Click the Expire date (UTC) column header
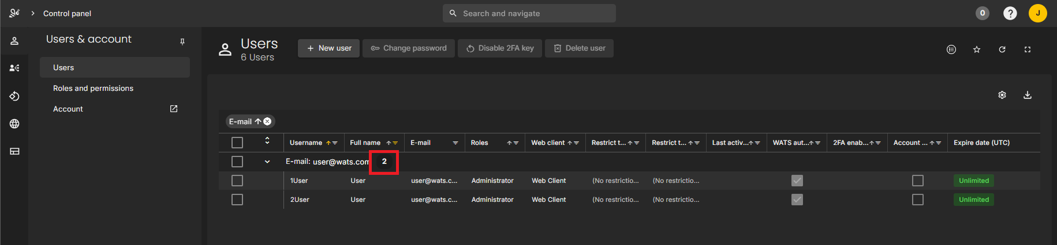The width and height of the screenshot is (1057, 245). pos(981,143)
